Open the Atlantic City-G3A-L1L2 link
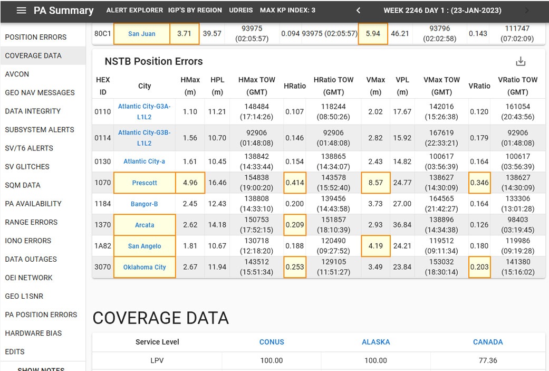549x371 pixels. pos(145,111)
